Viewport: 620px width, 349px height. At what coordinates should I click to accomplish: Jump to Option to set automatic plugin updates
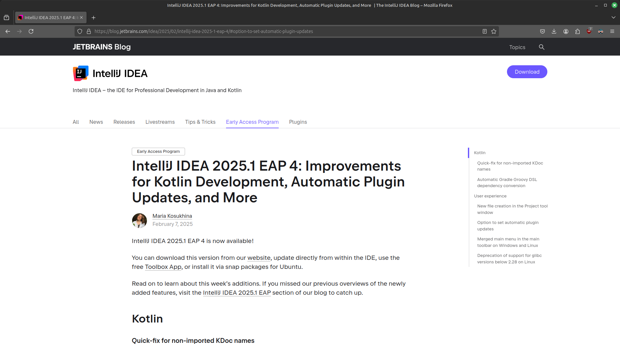pyautogui.click(x=508, y=226)
